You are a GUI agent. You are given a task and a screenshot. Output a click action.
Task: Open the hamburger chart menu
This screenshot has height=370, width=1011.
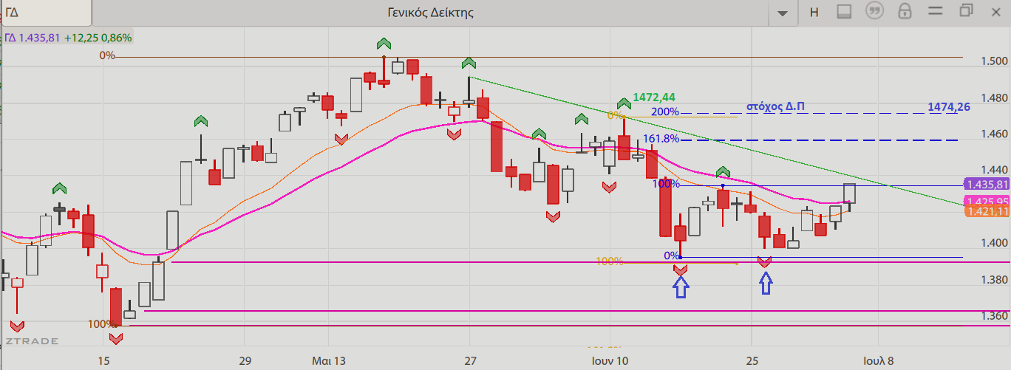click(x=936, y=11)
